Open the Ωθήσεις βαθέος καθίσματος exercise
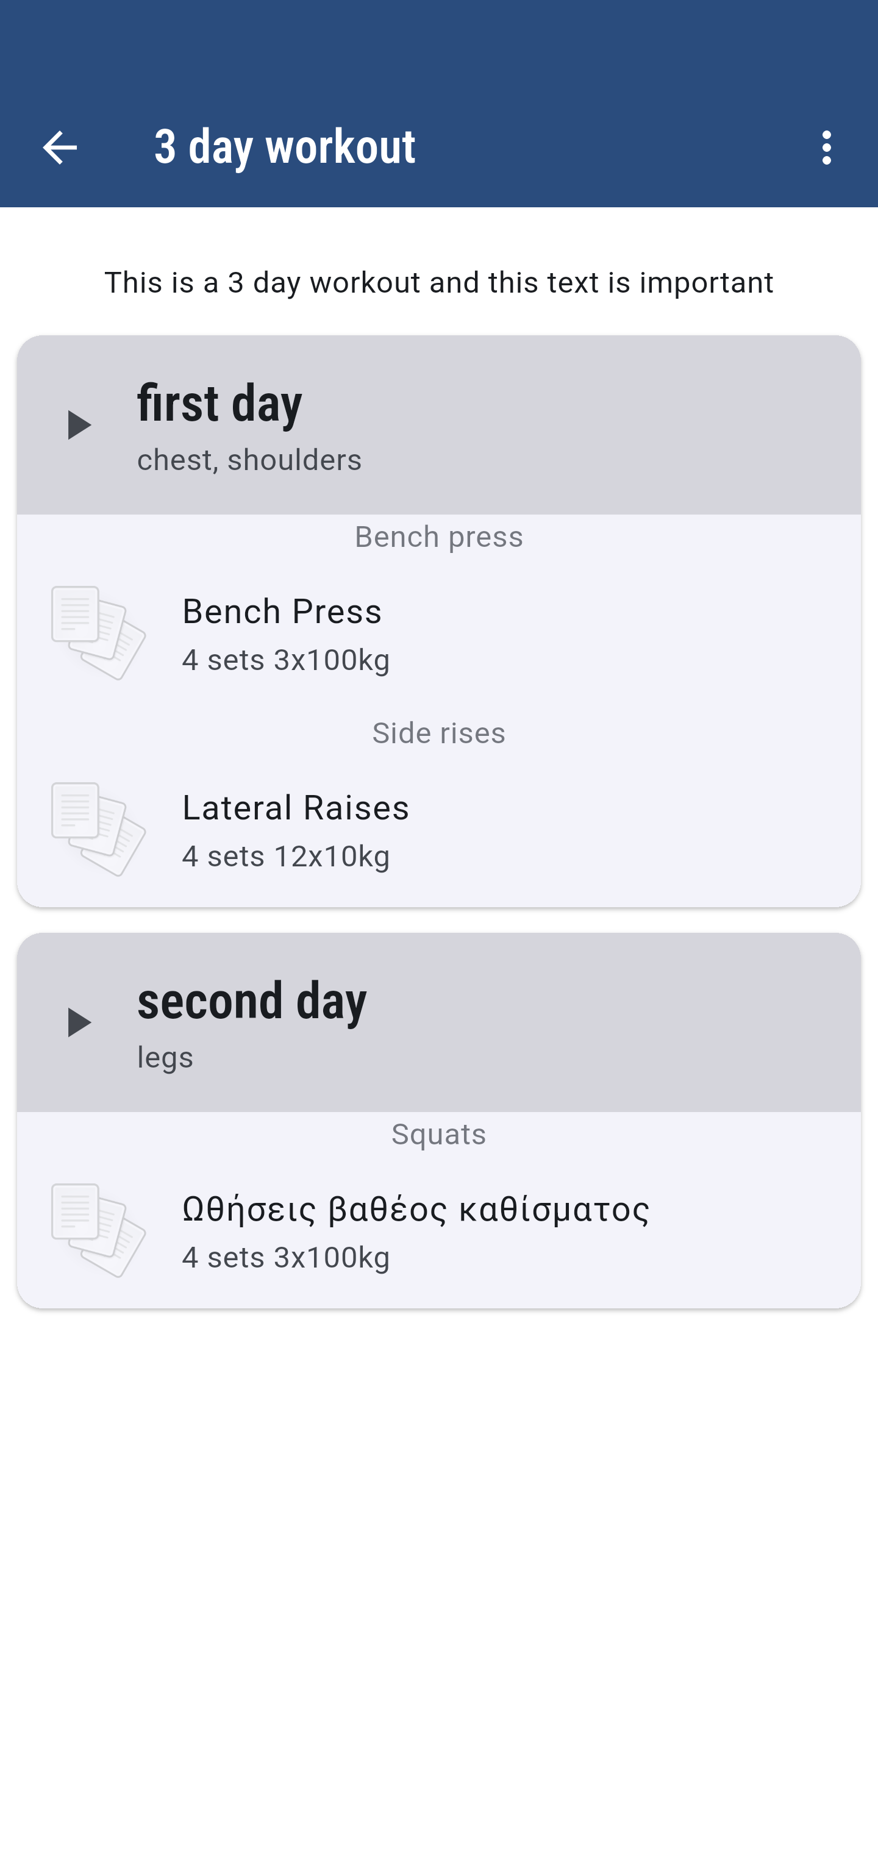 pos(415,1210)
